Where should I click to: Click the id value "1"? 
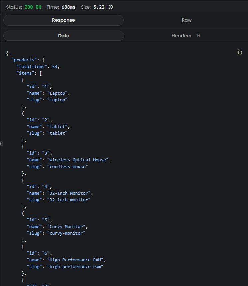(x=46, y=86)
